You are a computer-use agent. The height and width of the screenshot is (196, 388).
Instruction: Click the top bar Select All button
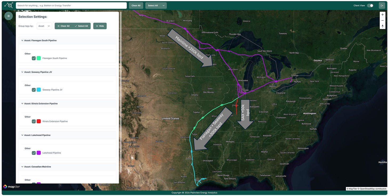coord(153,5)
